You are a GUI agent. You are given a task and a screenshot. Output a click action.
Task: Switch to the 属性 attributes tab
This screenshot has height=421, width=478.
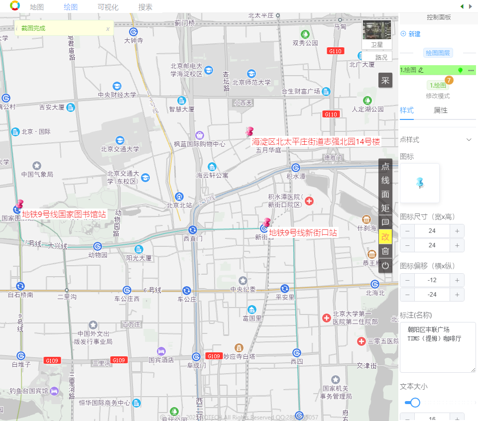pyautogui.click(x=441, y=110)
